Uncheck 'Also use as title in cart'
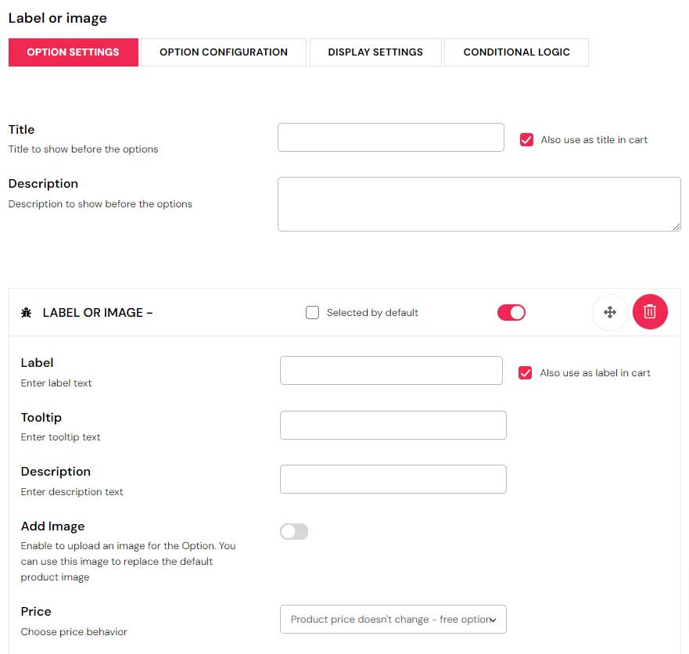 tap(526, 140)
